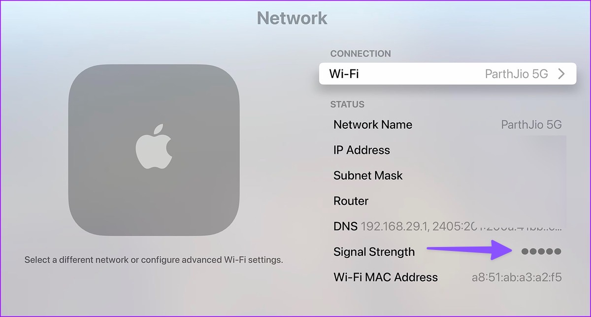This screenshot has height=317, width=591.
Task: Select the Network Name status row
Action: point(373,125)
